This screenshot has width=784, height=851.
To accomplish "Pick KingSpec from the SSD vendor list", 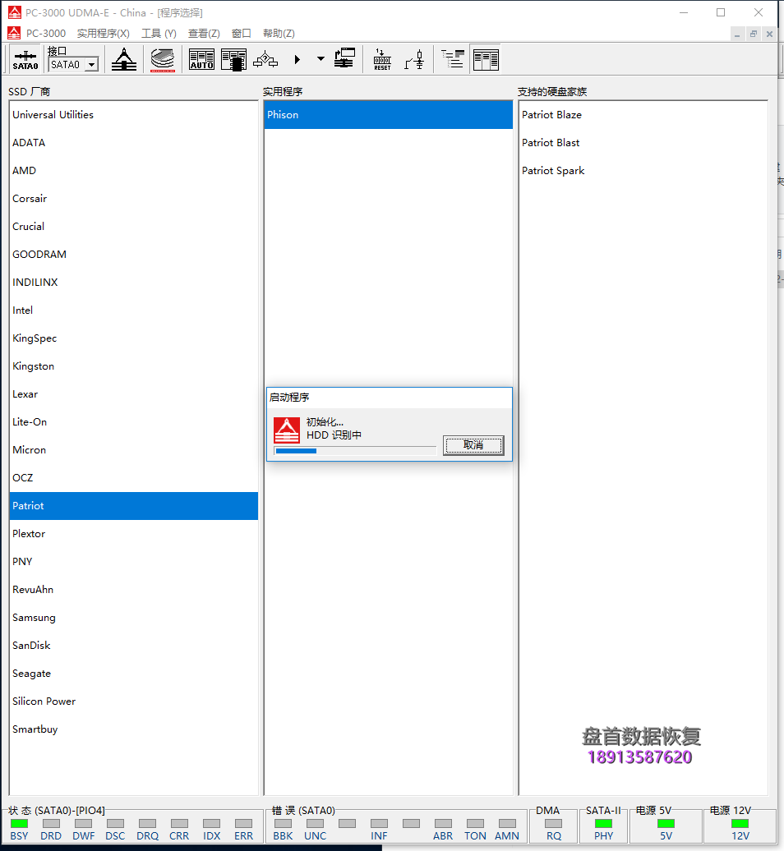I will 134,338.
